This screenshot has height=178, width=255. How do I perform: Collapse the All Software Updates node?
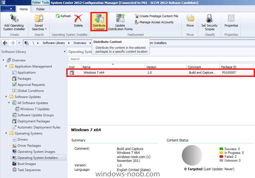click(x=9, y=102)
